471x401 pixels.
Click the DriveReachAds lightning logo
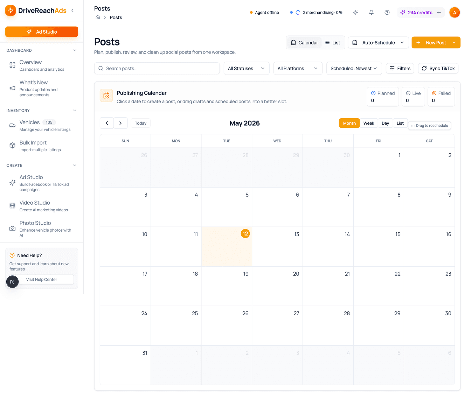pyautogui.click(x=11, y=10)
